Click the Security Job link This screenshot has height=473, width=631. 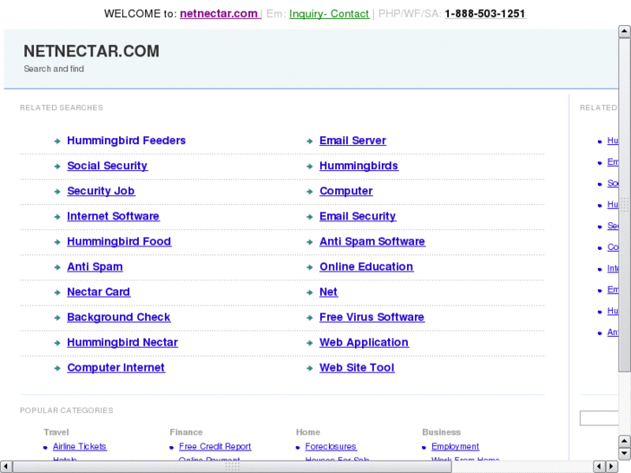tap(101, 191)
